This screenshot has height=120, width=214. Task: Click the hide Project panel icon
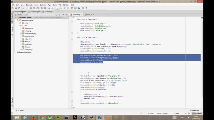[x=67, y=15]
